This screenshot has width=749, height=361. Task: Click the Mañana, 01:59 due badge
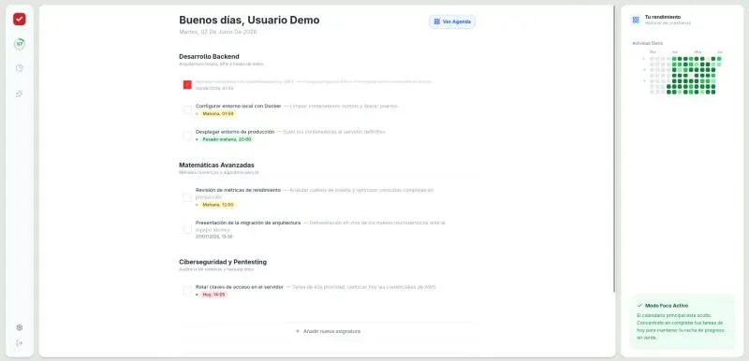218,114
